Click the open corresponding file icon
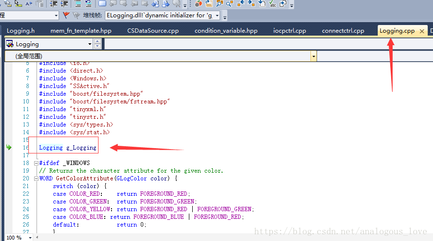The height and width of the screenshot is (241, 433). pos(209,3)
